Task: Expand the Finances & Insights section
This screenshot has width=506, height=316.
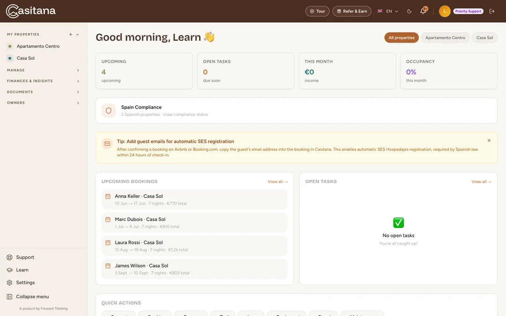Action: click(x=43, y=81)
